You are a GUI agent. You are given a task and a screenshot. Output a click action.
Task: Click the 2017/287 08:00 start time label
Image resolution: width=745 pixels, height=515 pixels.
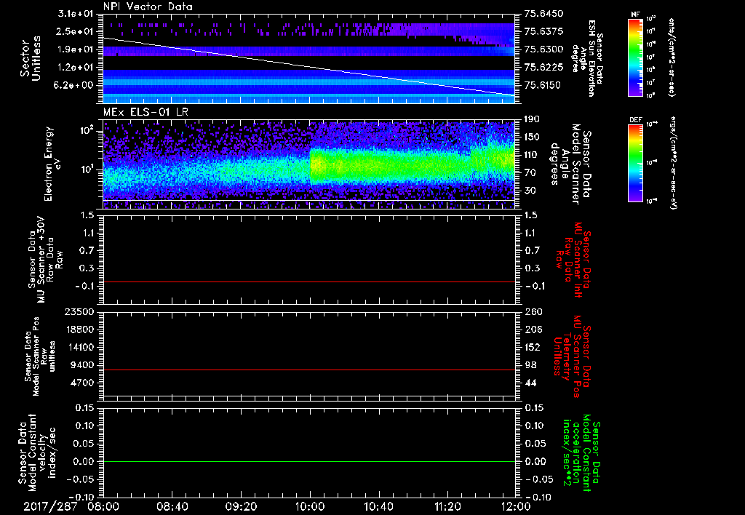[71, 506]
